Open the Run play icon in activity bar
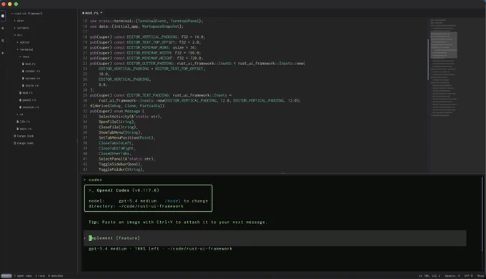This screenshot has height=279, width=486. point(3,53)
